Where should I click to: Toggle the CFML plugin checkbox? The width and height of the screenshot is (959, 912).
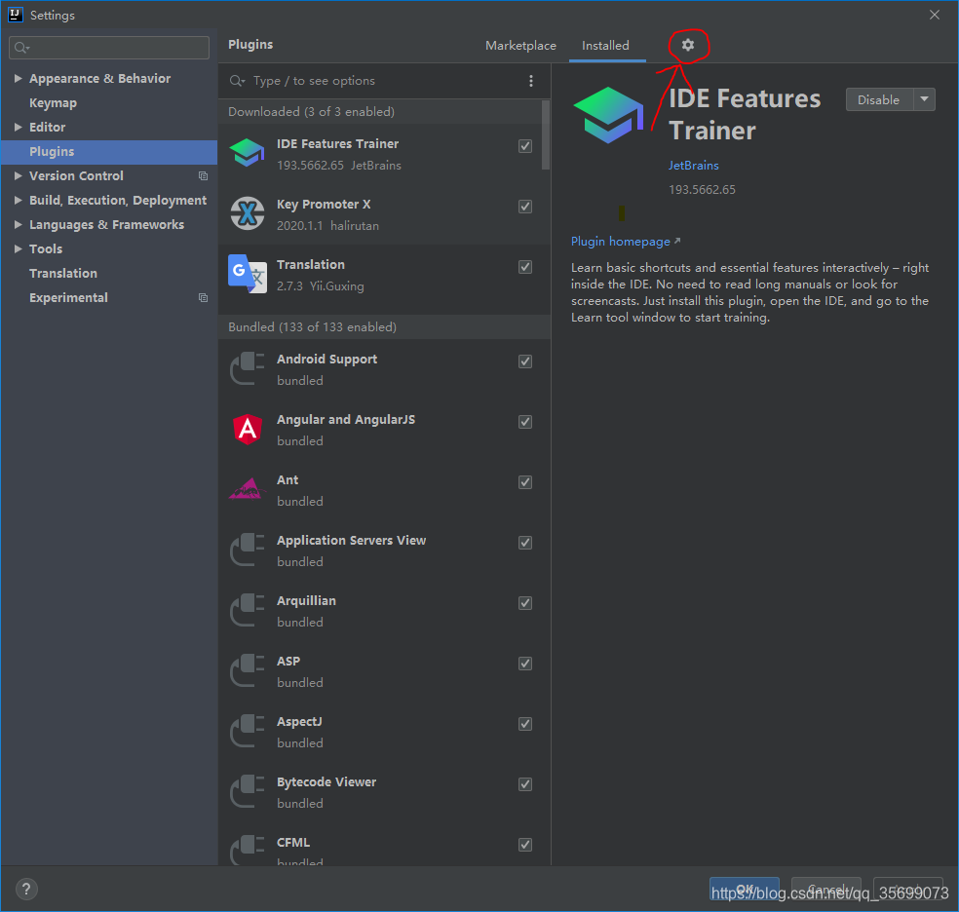click(x=524, y=845)
